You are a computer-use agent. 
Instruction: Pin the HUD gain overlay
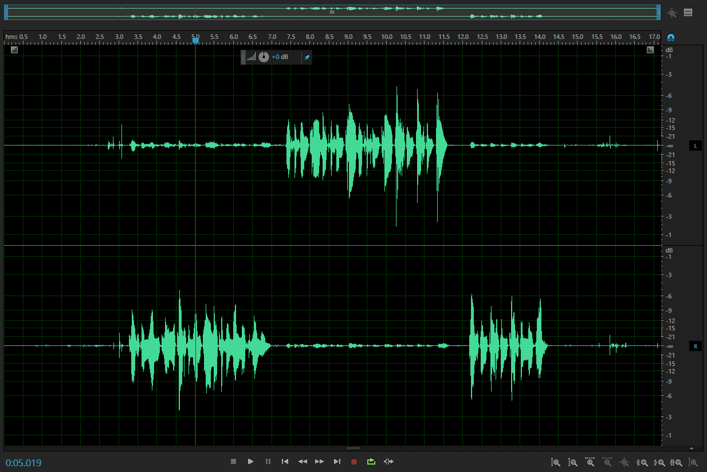click(x=307, y=57)
